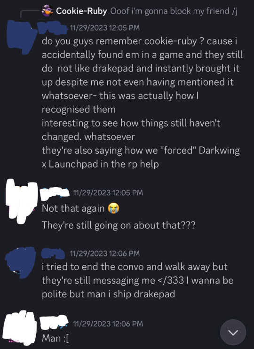Click the 11/29/2023 12:06 PM timestamp above 'Man :['

(108, 324)
